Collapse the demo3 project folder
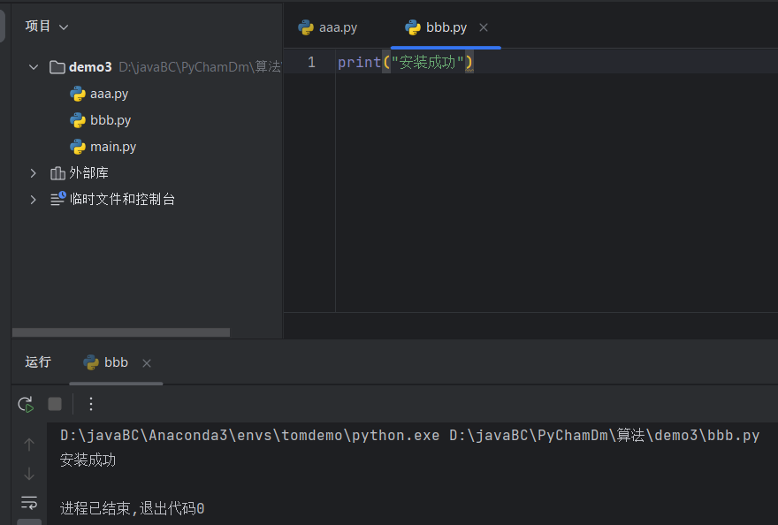778x525 pixels. pos(34,66)
